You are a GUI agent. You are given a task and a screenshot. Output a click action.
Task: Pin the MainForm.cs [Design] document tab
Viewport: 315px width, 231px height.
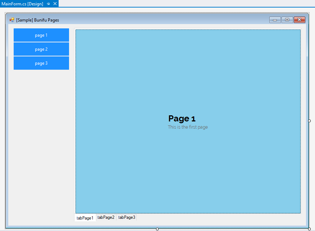49,4
